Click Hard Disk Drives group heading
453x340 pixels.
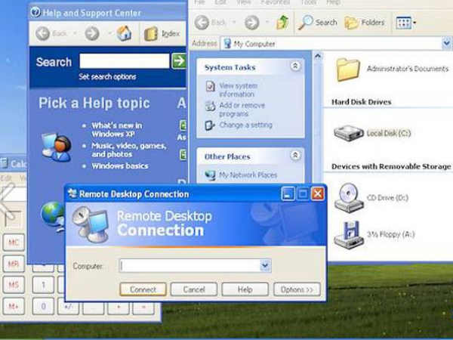(361, 102)
